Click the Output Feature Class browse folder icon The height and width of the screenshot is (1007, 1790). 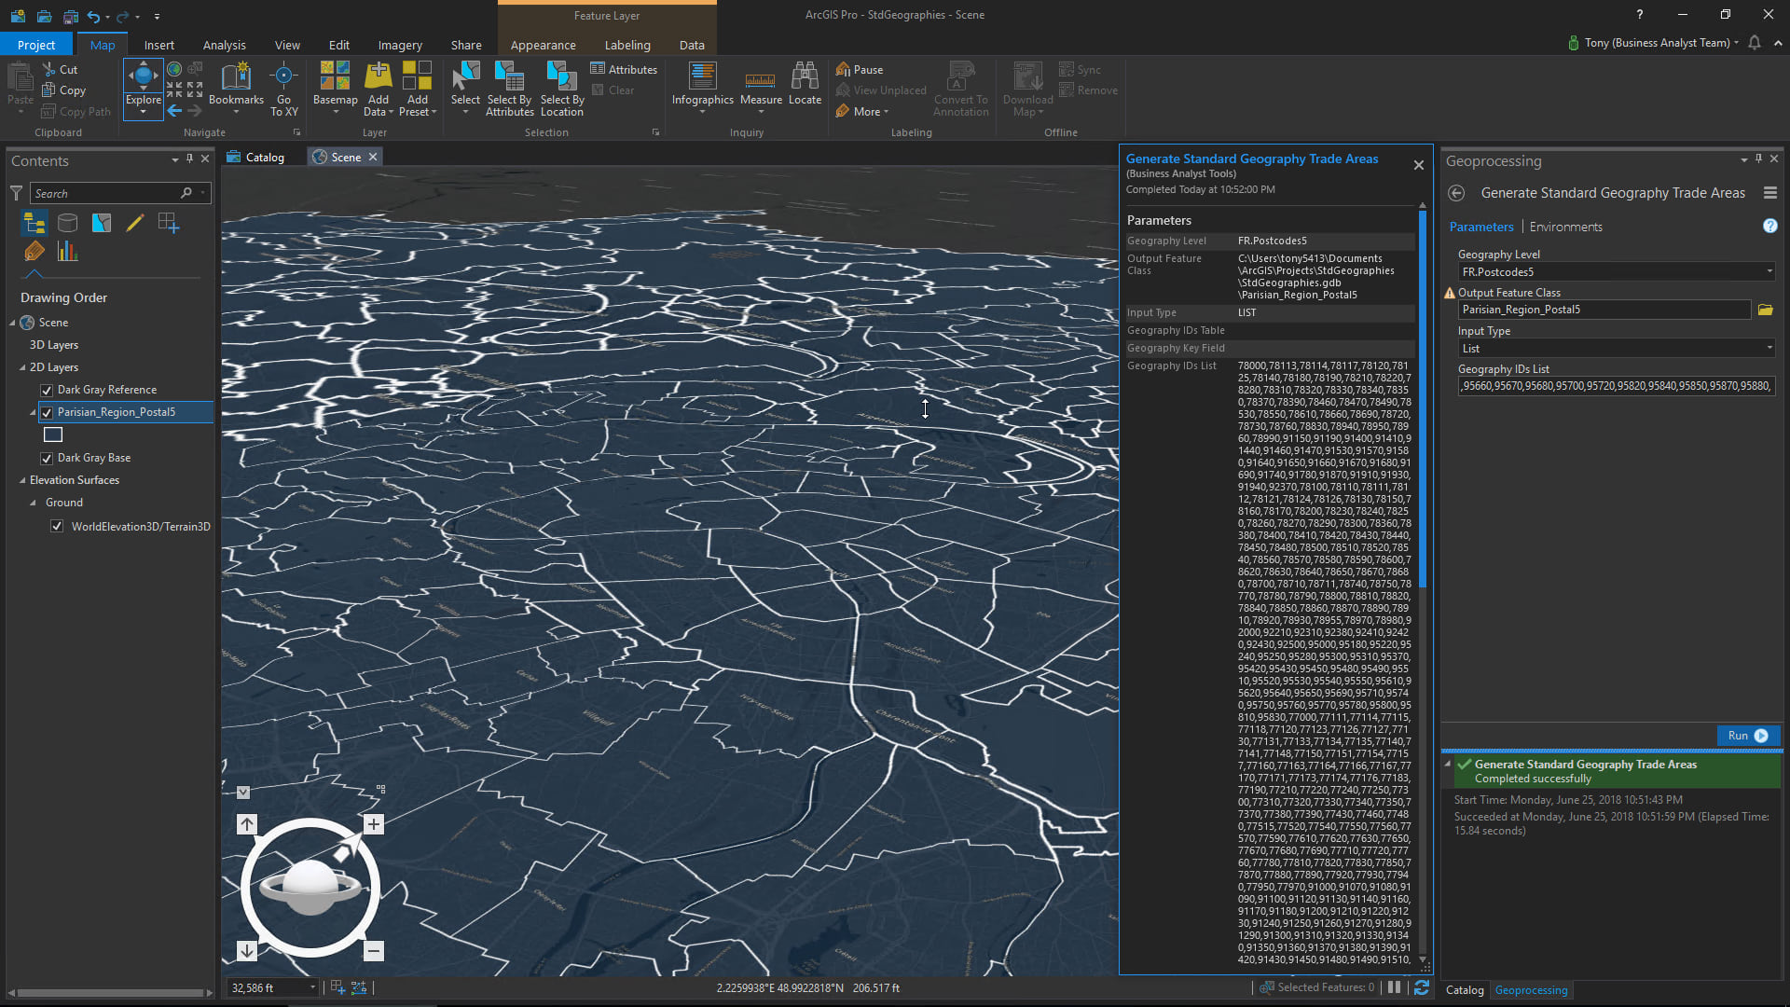(x=1765, y=310)
